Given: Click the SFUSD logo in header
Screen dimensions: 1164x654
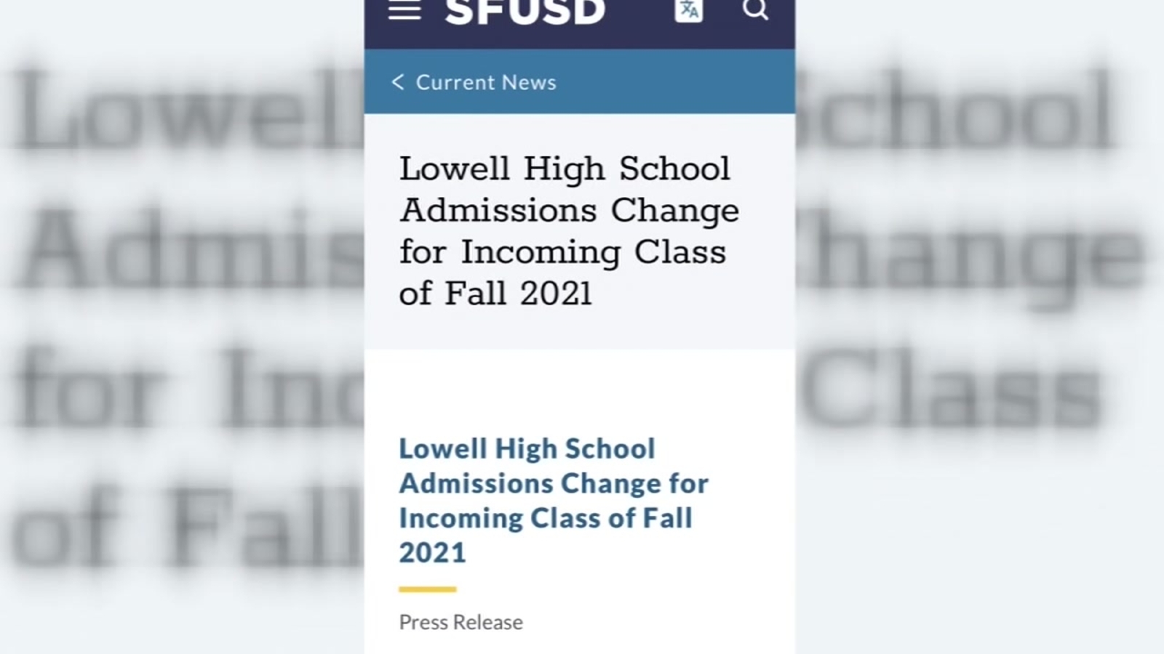Looking at the screenshot, I should click(525, 11).
